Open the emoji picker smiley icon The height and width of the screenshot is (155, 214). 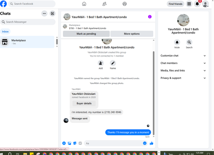(145, 143)
